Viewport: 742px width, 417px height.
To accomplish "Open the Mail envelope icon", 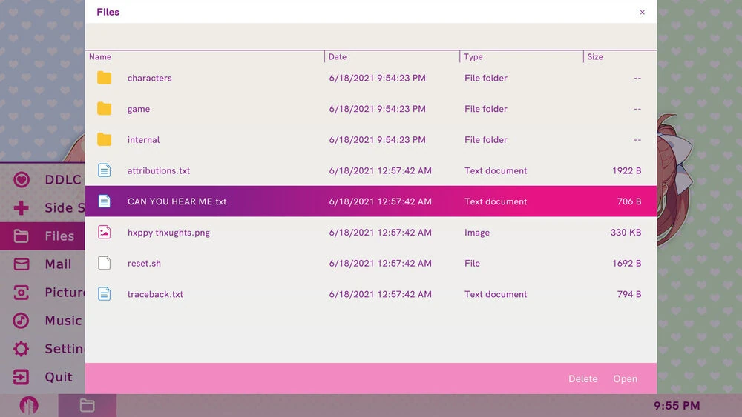I will pos(22,264).
